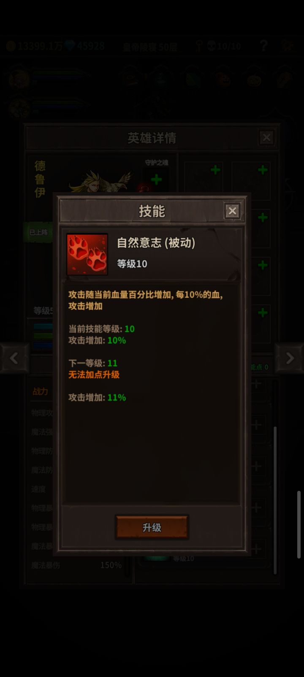Tap the 自然意志 (被动) skill name

point(156,243)
